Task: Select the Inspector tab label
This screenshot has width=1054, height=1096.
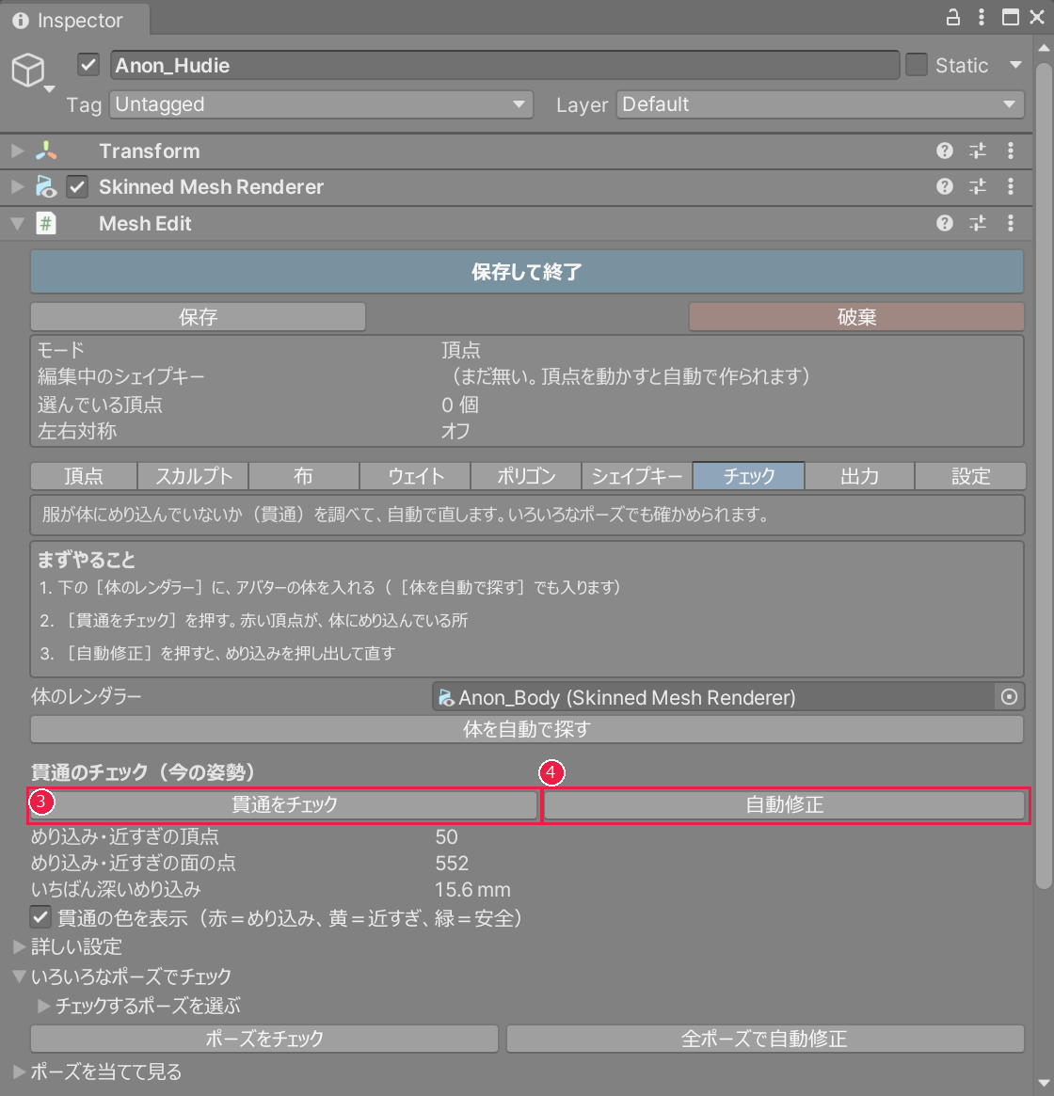Action: click(x=80, y=21)
